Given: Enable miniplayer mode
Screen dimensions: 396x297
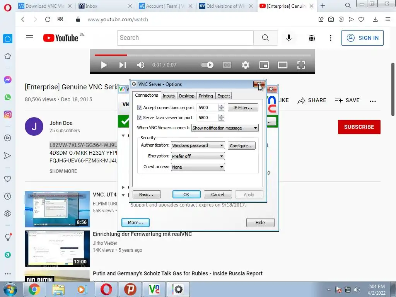Looking at the screenshot, I should (264, 65).
